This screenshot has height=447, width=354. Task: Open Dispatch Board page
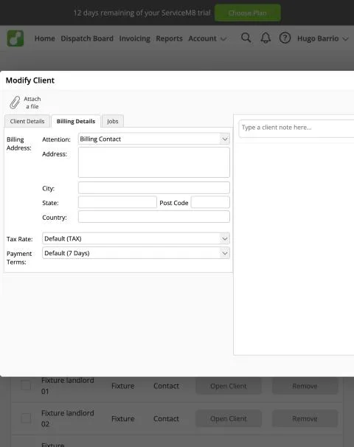click(87, 38)
